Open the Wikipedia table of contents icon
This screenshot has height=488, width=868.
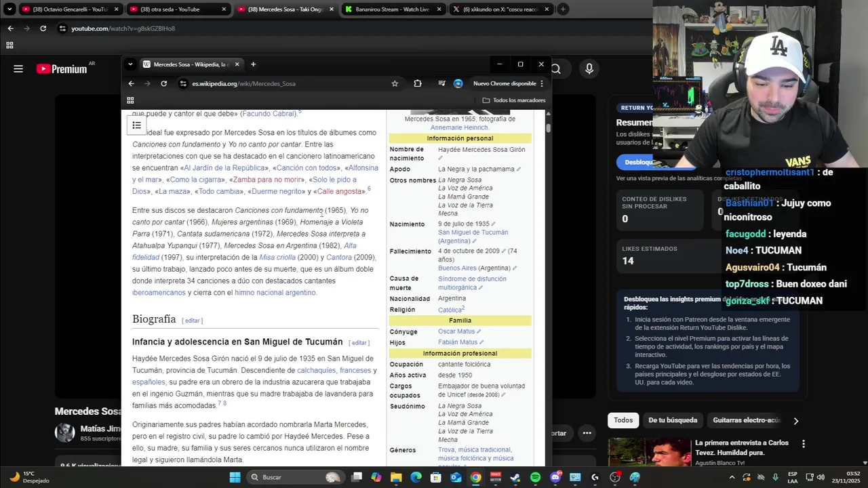136,125
